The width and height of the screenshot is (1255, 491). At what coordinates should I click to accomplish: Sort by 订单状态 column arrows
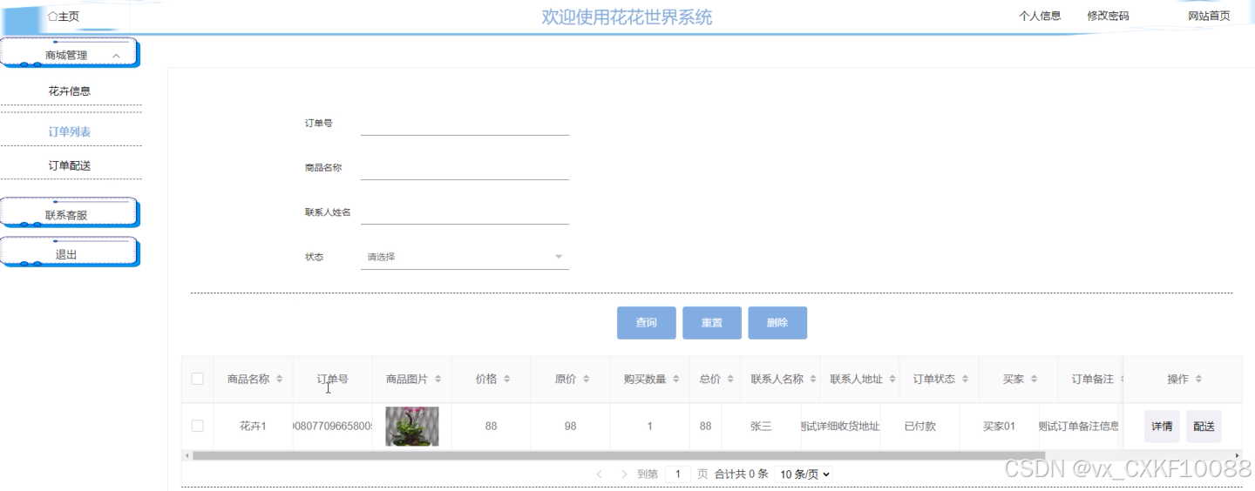(965, 379)
